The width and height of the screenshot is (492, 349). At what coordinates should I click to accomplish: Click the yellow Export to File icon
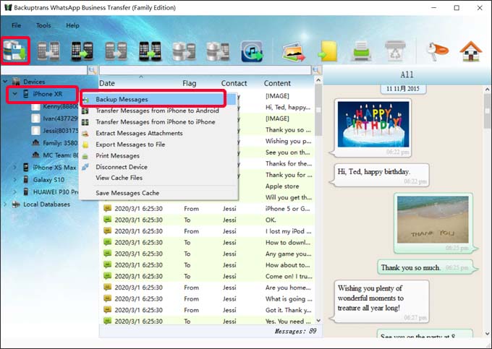pos(328,51)
